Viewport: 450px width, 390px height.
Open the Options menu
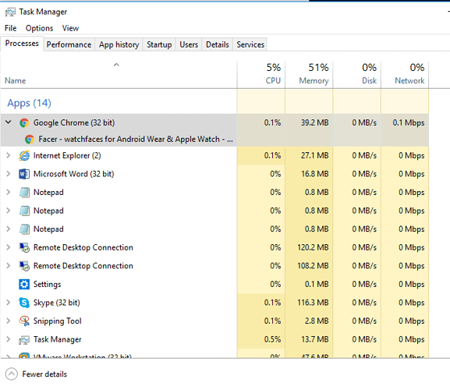click(x=39, y=28)
